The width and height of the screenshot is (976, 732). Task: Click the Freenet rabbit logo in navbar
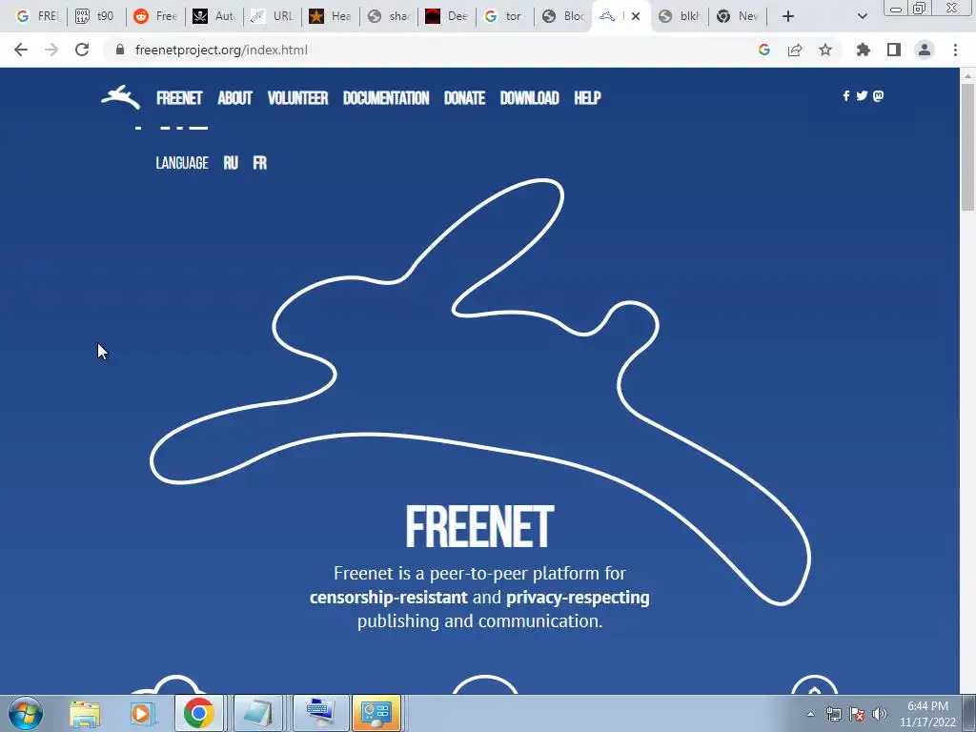[x=121, y=97]
